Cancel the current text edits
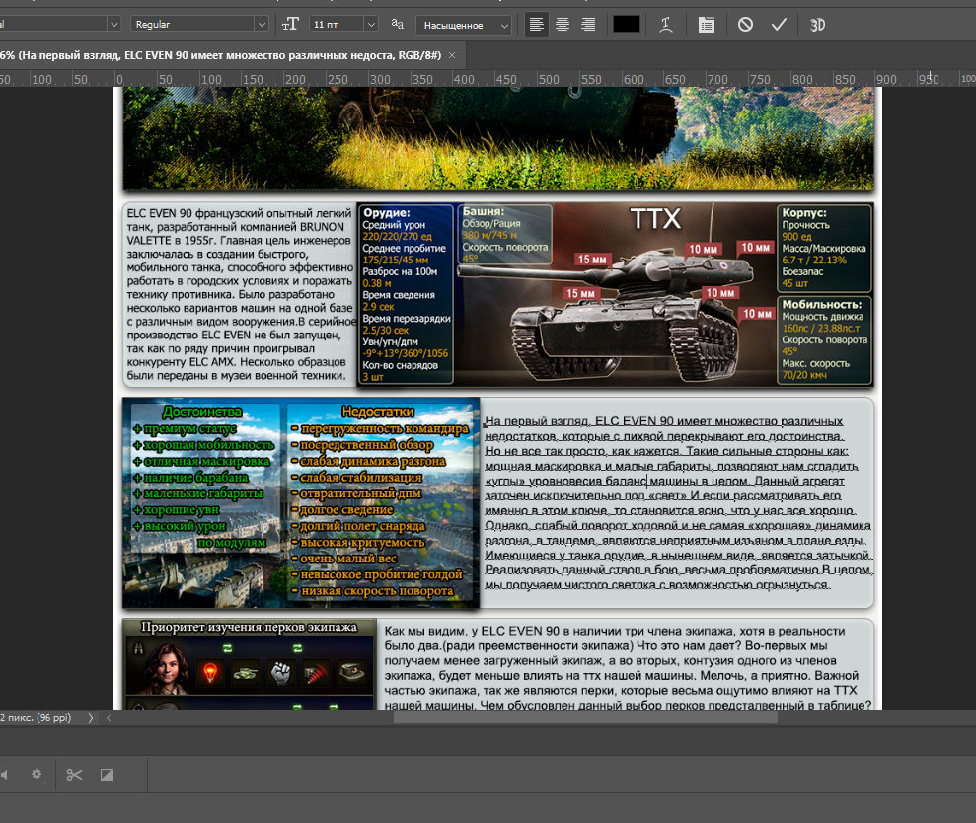976x823 pixels. click(x=745, y=25)
